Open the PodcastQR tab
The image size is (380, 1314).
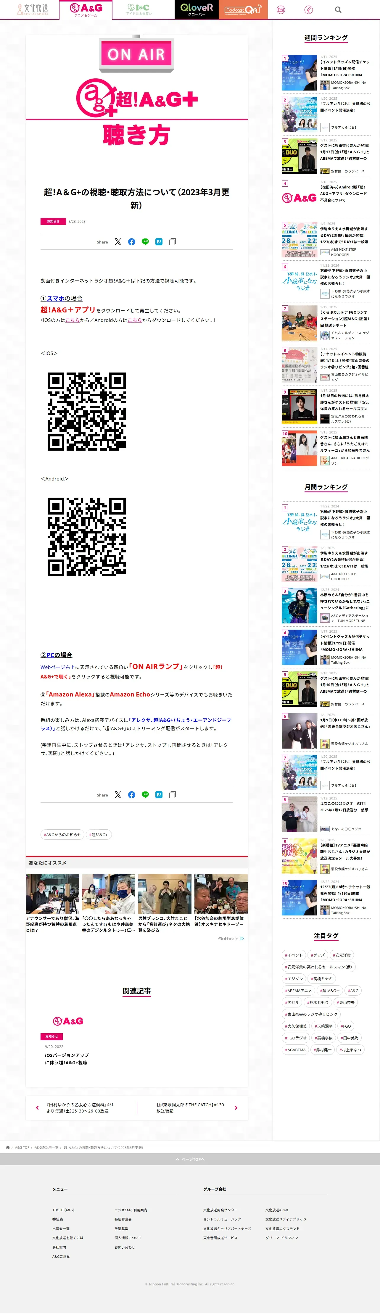[x=243, y=10]
